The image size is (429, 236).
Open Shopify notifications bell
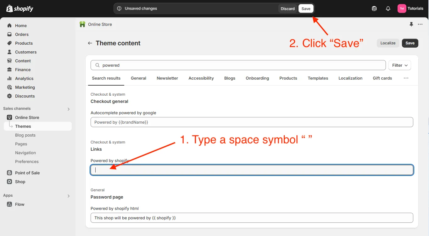coord(388,8)
